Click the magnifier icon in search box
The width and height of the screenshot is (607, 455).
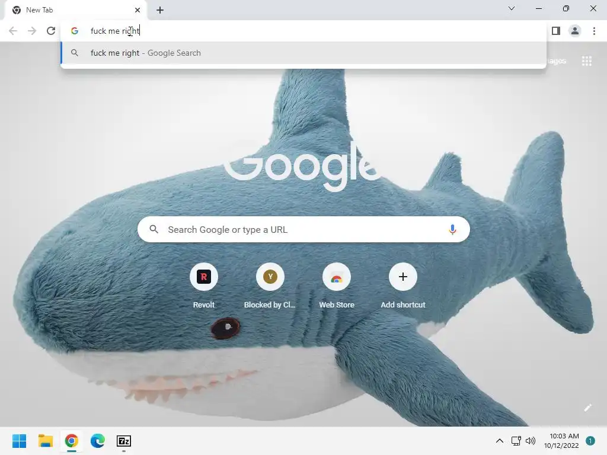tap(154, 229)
